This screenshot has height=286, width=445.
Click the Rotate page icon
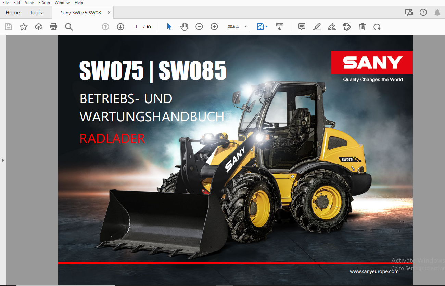(377, 27)
